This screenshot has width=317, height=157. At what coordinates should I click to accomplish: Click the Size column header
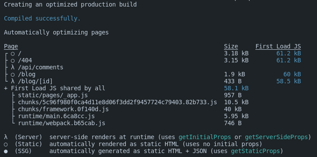231,46
